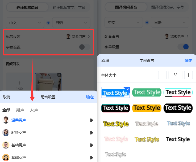
Task: Switch to 翻译视频语音 tab in right panel
Action: 126,7
